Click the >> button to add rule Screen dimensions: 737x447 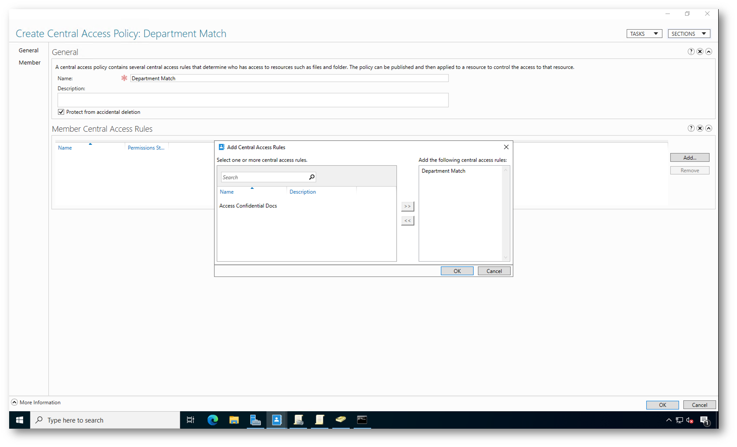(407, 206)
